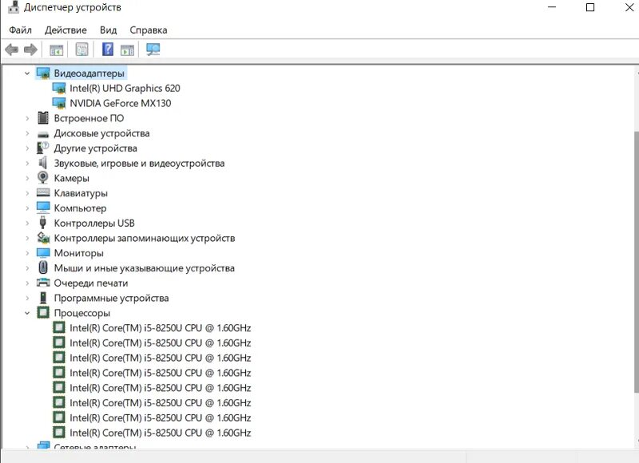639x463 pixels.
Task: Expand the Контроллеры USB node
Action: click(x=27, y=224)
